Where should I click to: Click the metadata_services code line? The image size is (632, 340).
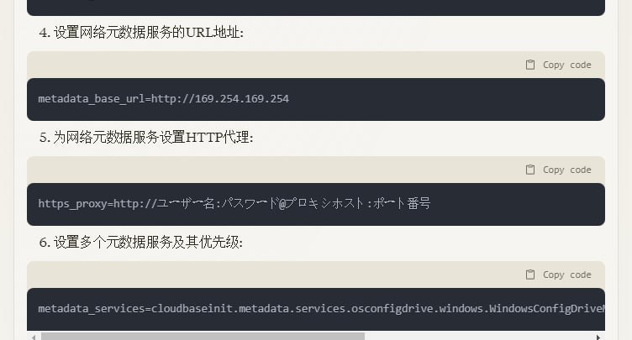(321, 309)
